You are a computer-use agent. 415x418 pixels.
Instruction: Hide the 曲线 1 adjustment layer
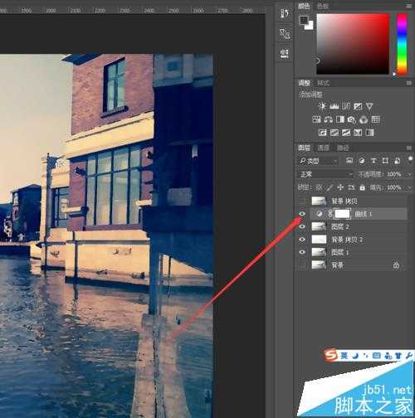pos(302,214)
